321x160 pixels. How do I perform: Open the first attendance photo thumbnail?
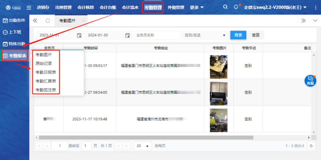218,66
